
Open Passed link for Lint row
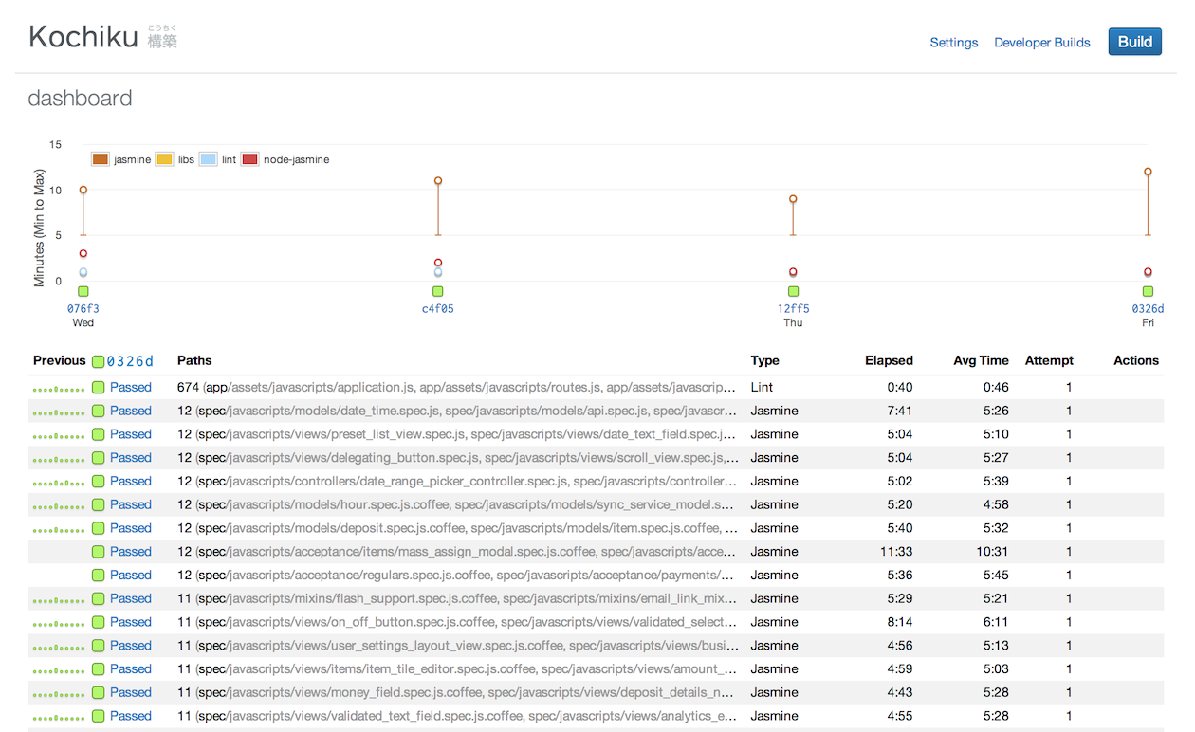tap(131, 387)
